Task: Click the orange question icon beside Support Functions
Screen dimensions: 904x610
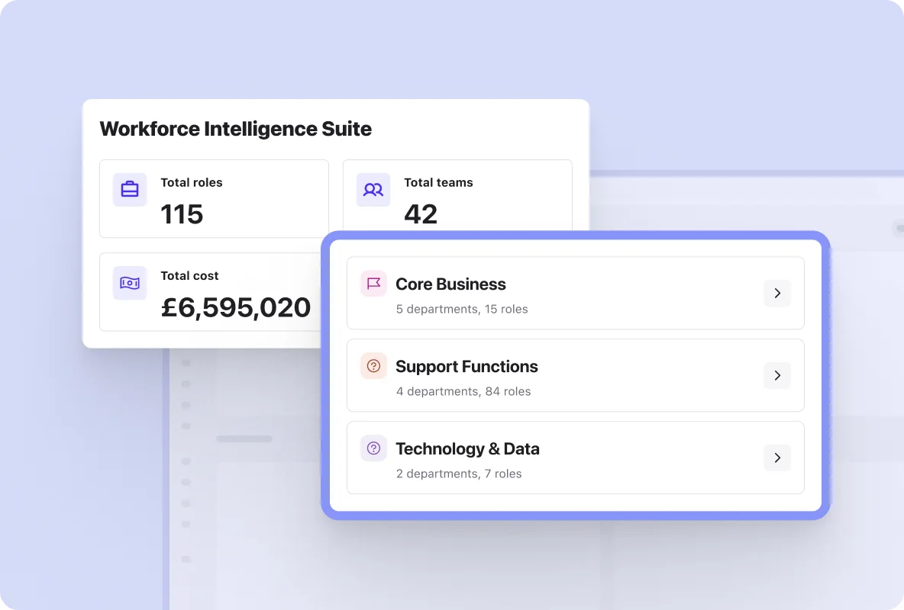Action: point(373,366)
